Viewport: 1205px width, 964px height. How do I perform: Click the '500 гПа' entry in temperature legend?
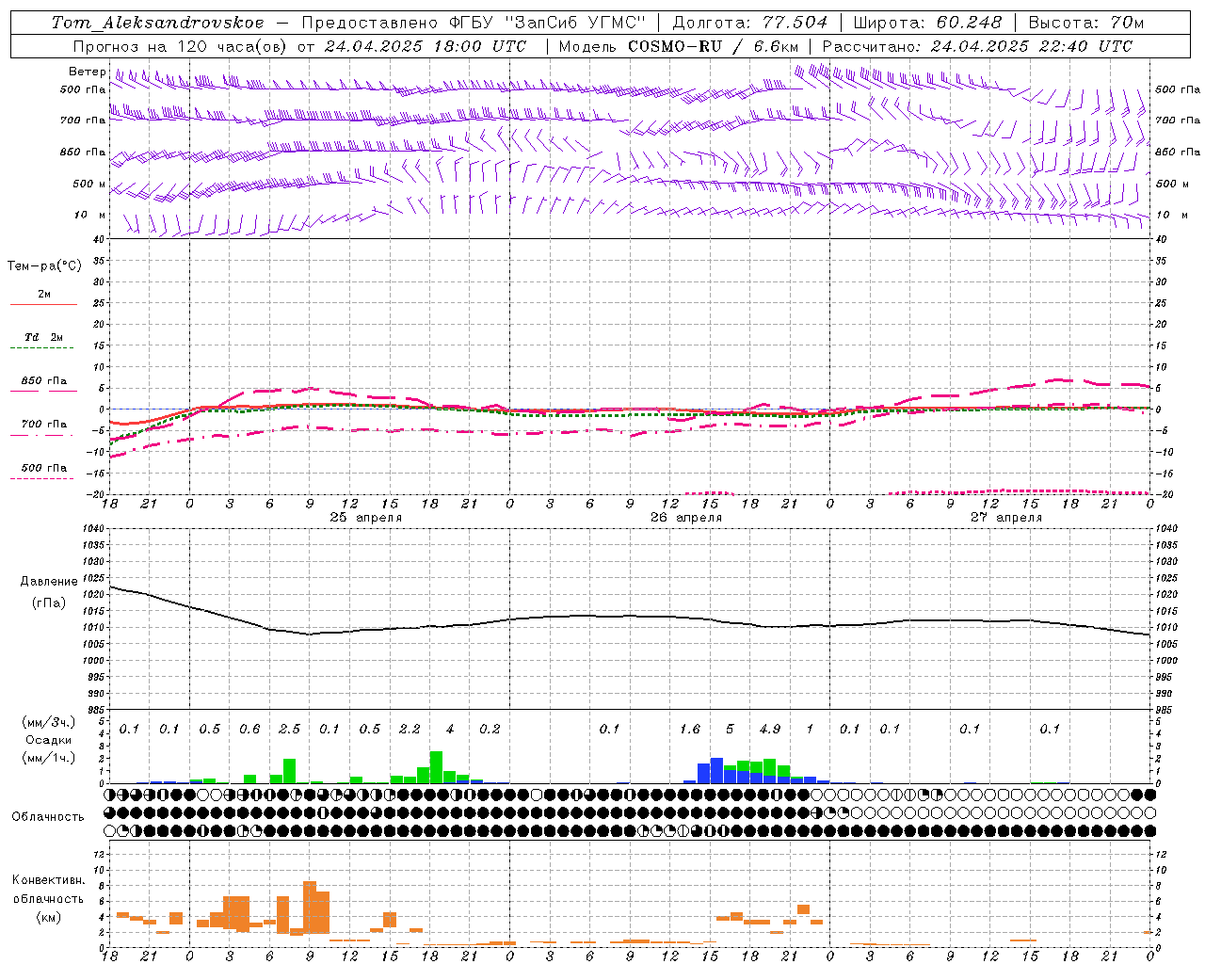click(x=44, y=468)
